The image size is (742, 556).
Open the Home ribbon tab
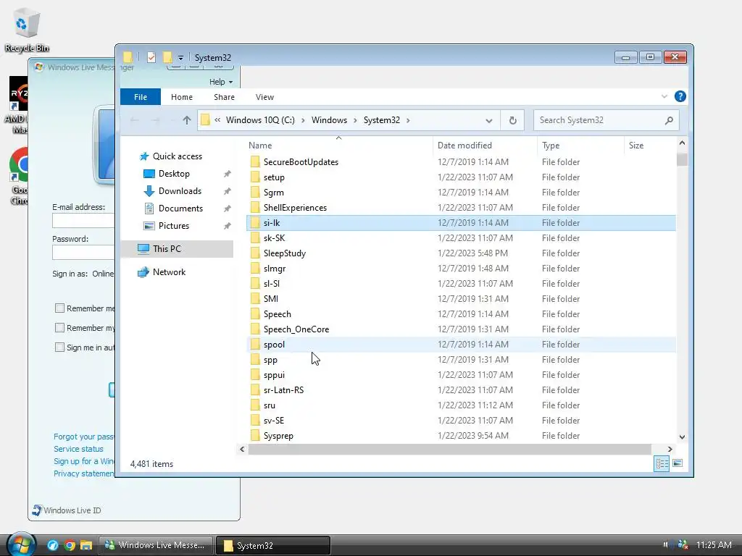[182, 97]
